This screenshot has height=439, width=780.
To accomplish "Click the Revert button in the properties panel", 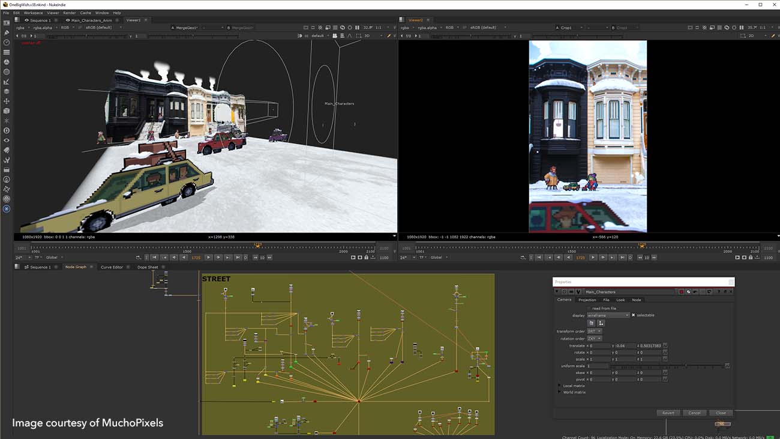I will point(668,413).
